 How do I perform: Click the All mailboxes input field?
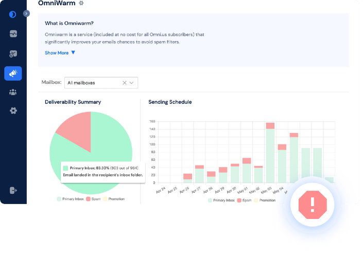tap(101, 83)
